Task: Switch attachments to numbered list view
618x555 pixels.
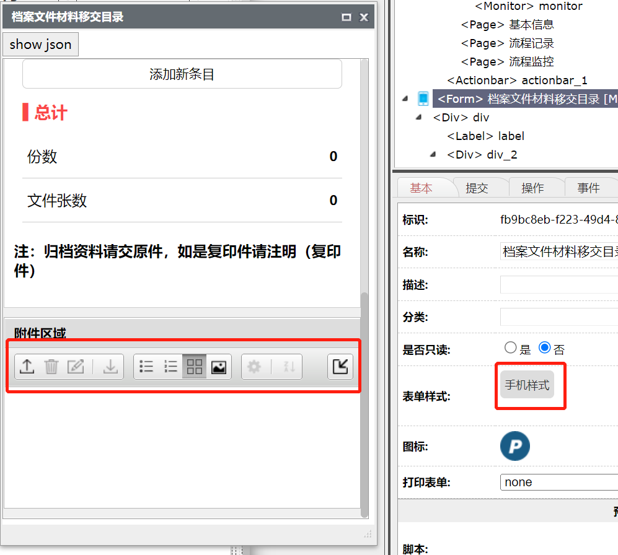Action: coord(170,367)
